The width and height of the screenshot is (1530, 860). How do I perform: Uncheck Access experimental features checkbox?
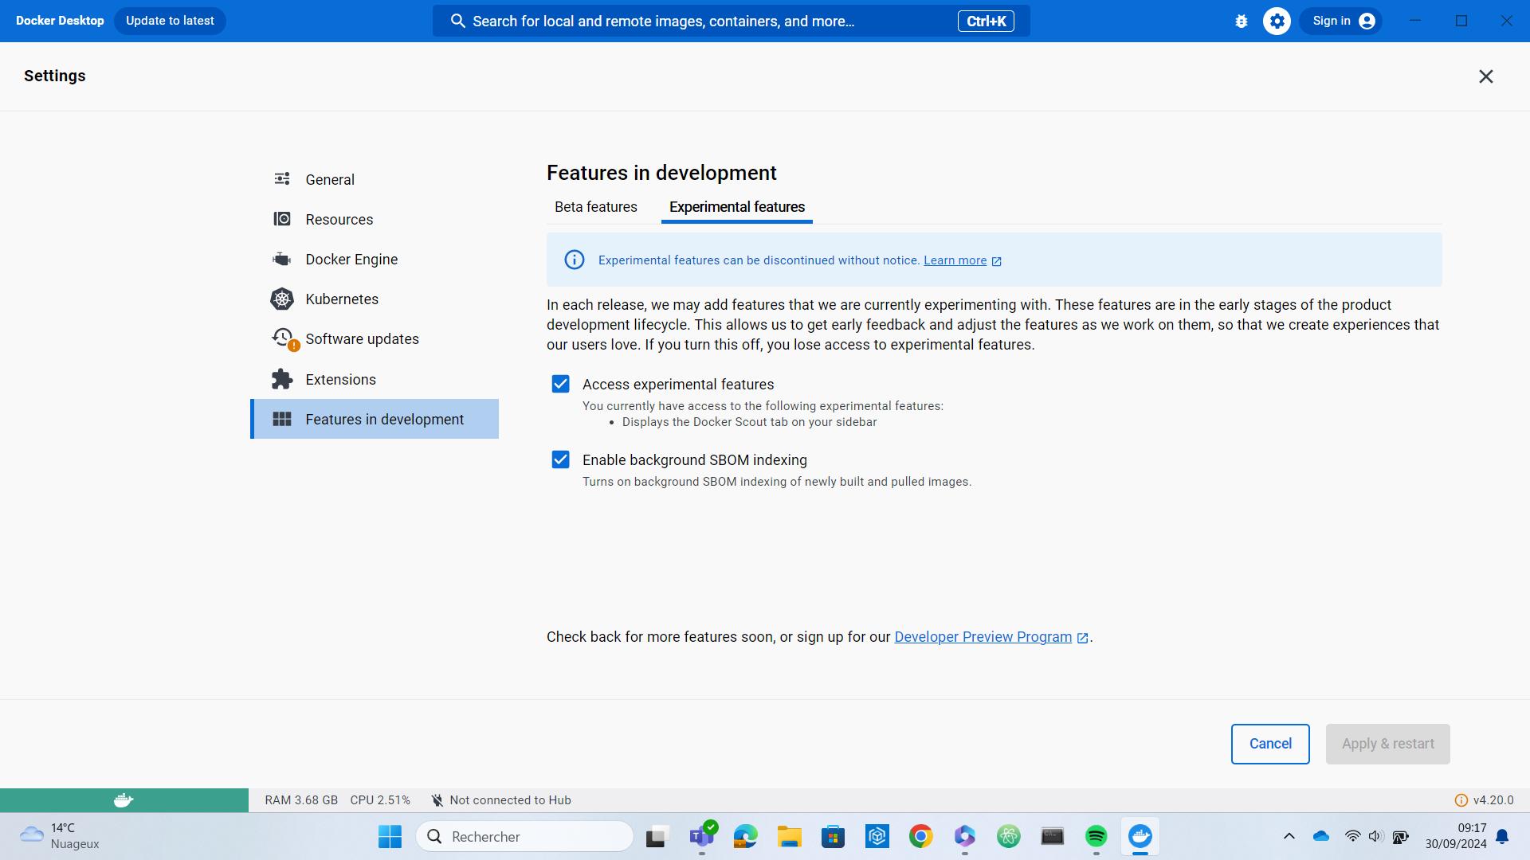pyautogui.click(x=560, y=384)
